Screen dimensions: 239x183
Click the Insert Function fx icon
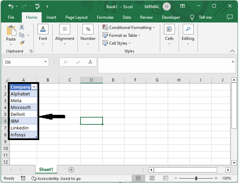(x=90, y=62)
